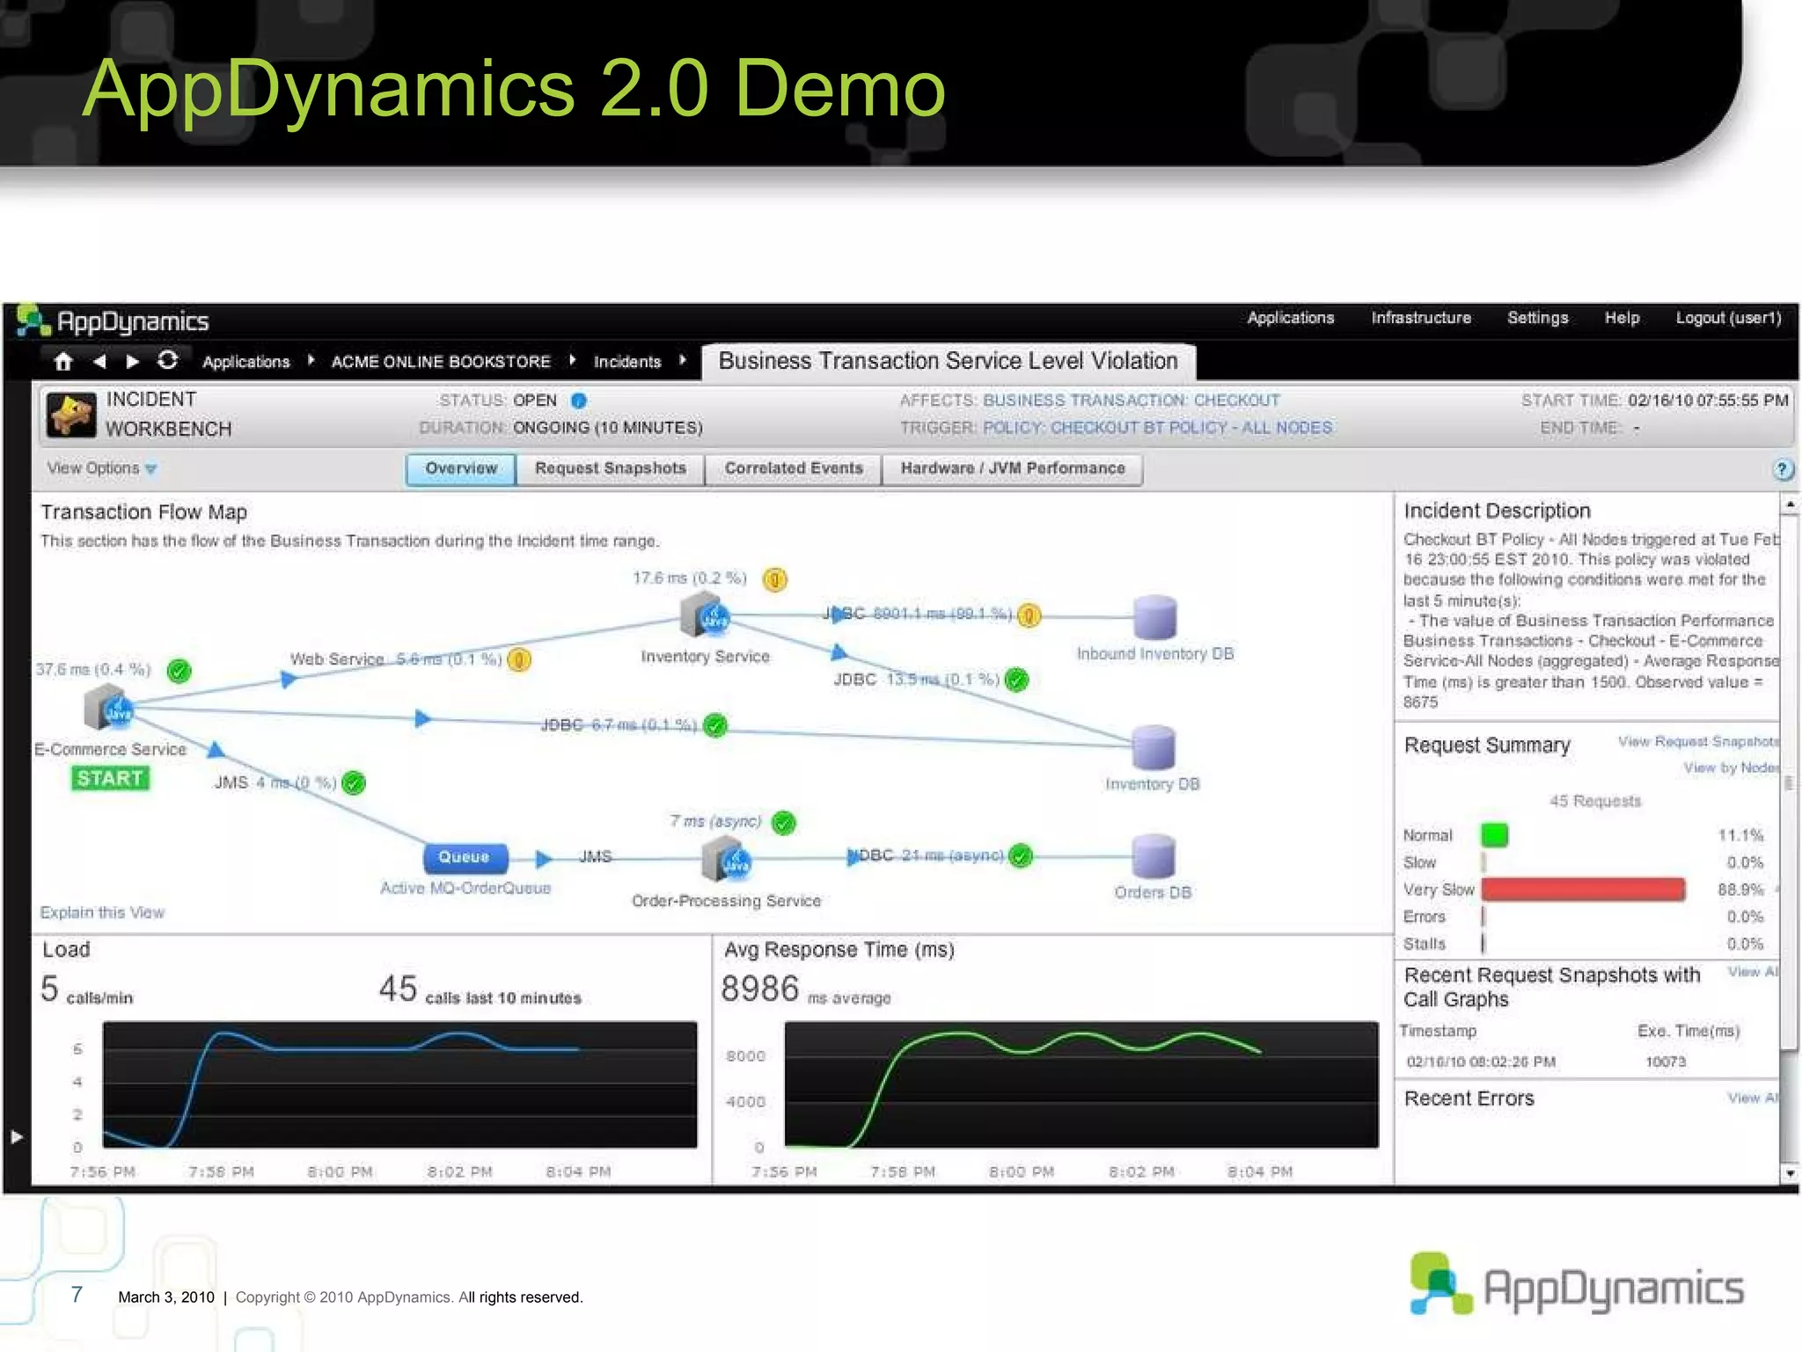The image size is (1802, 1352).
Task: Click warning badge on JDBC 8901.1 ms
Action: 1029,615
